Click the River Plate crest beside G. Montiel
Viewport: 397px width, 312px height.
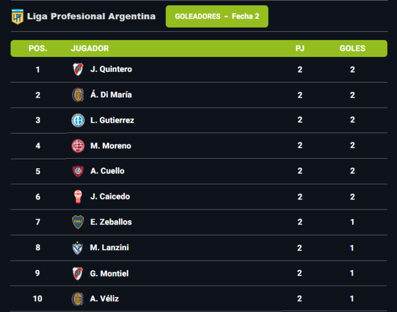78,274
